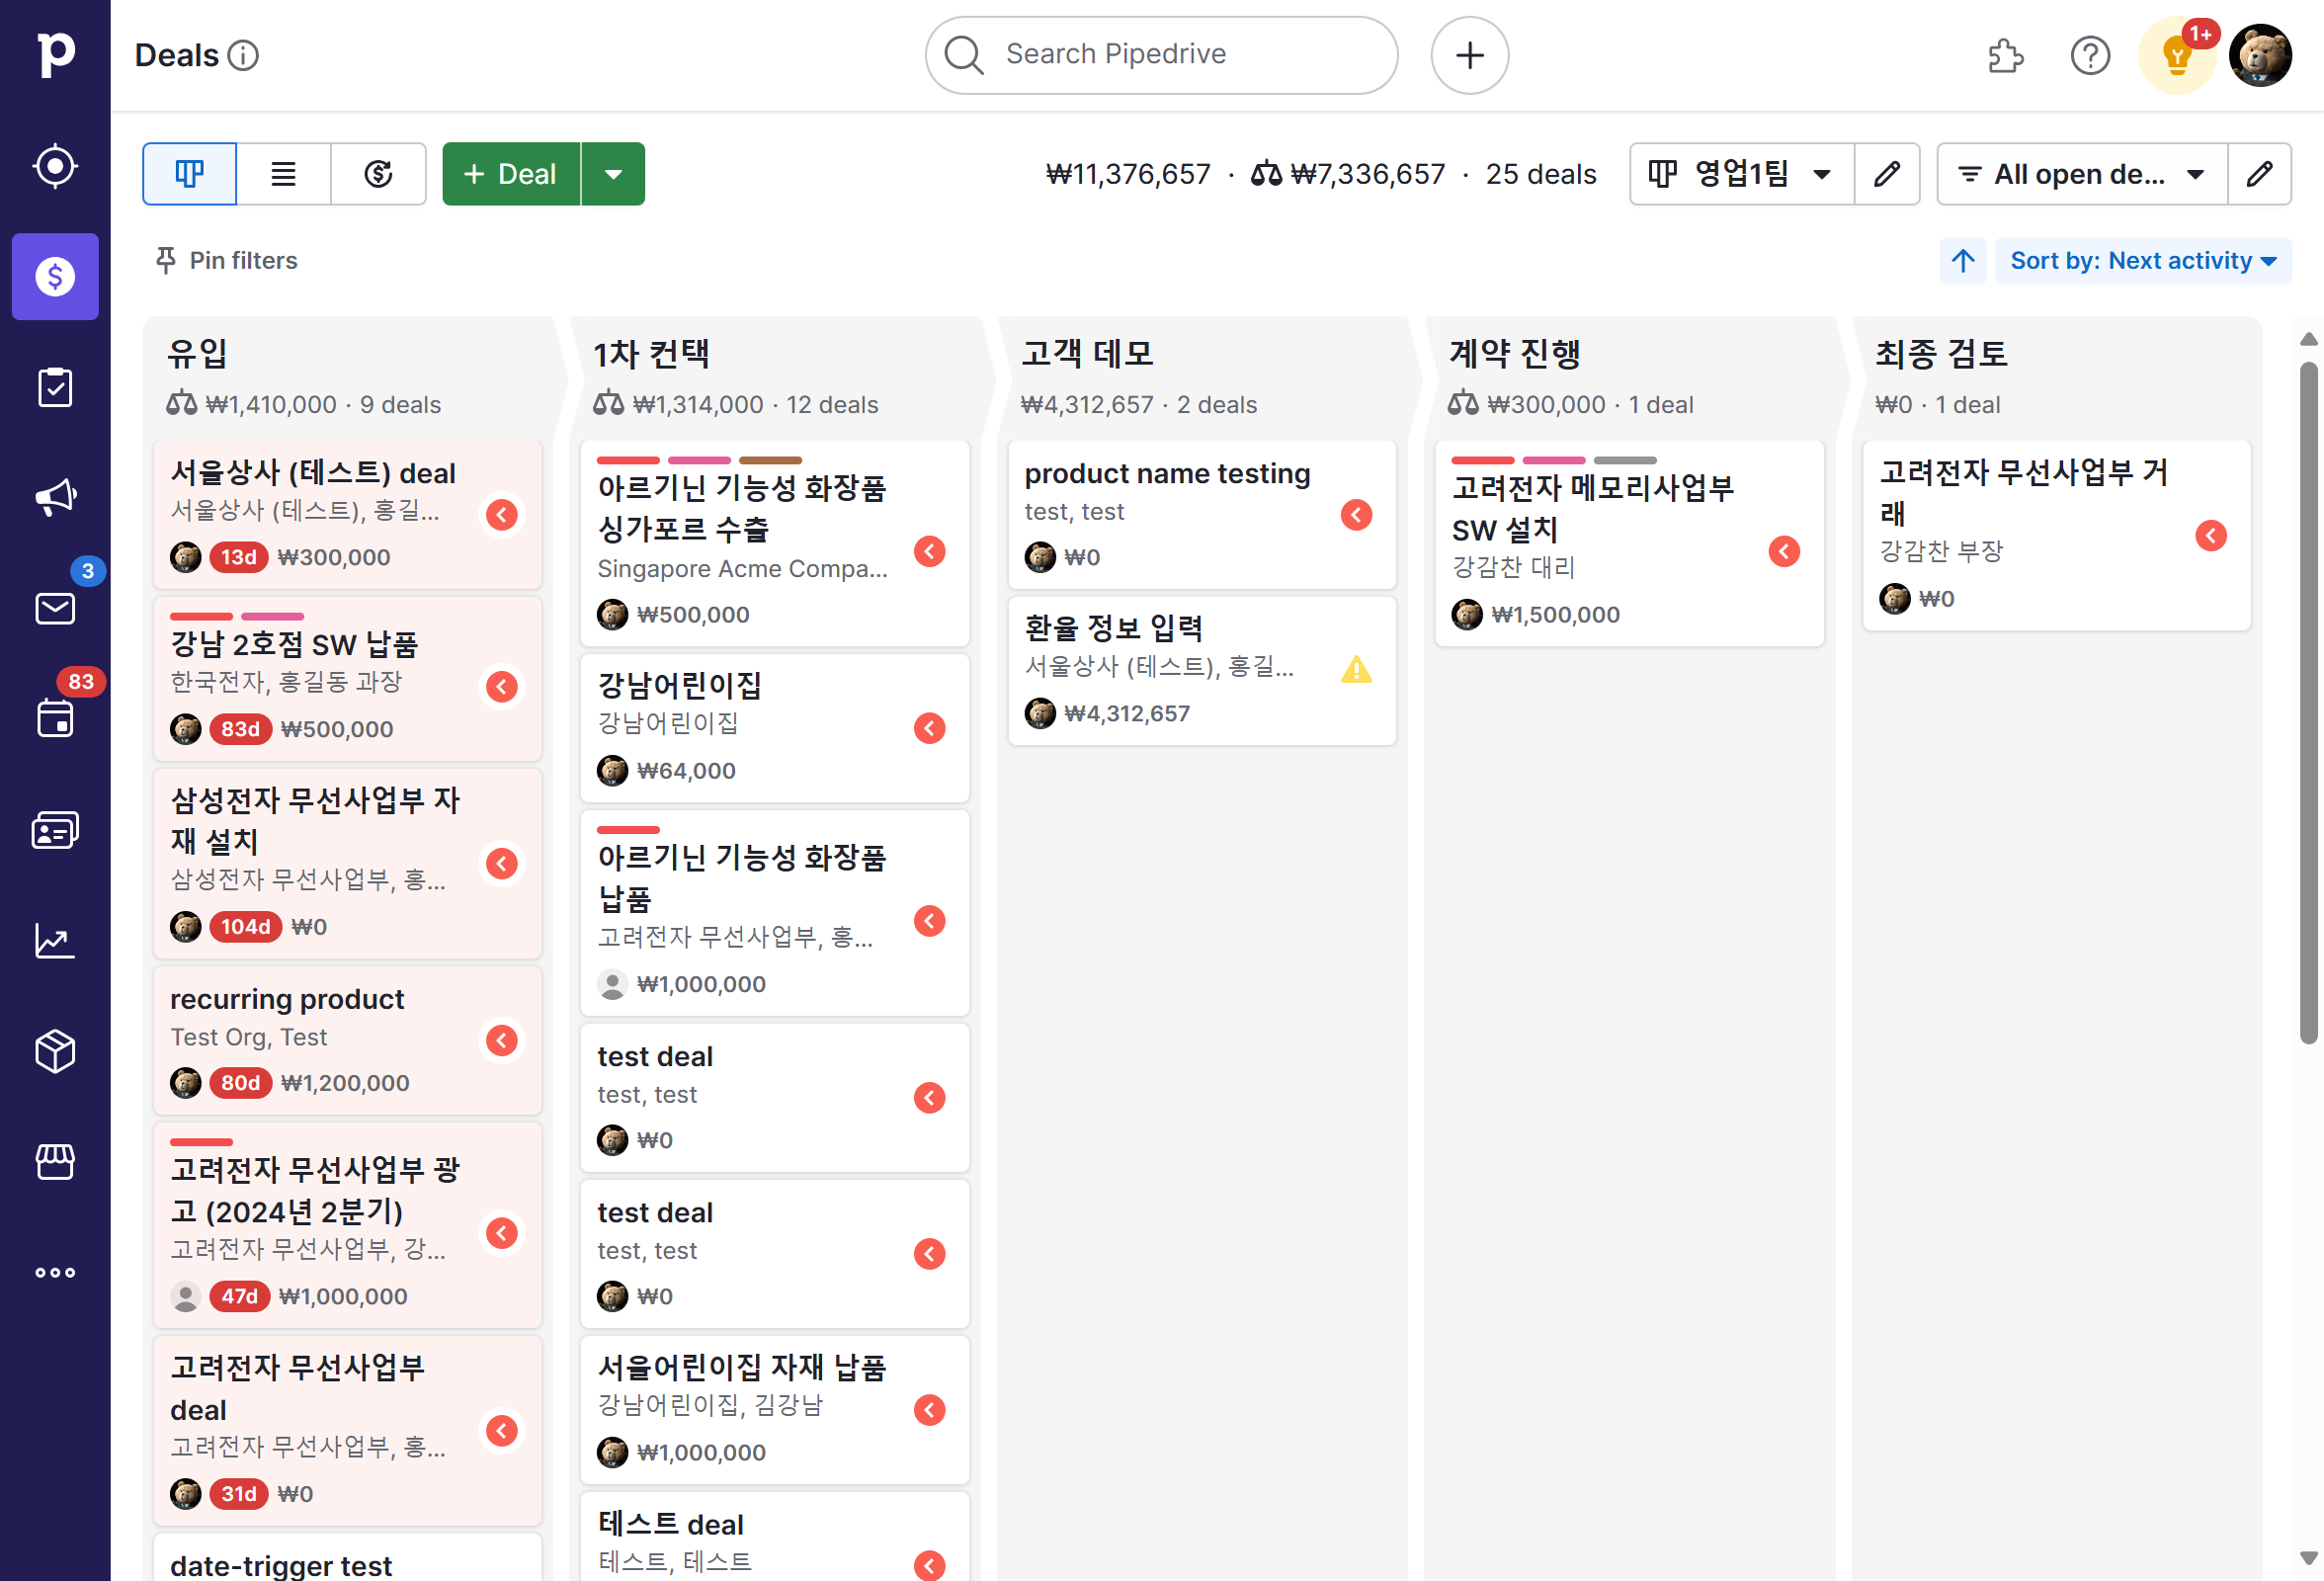
Task: Open Marketplace store icon in sidebar
Action: coord(55,1162)
